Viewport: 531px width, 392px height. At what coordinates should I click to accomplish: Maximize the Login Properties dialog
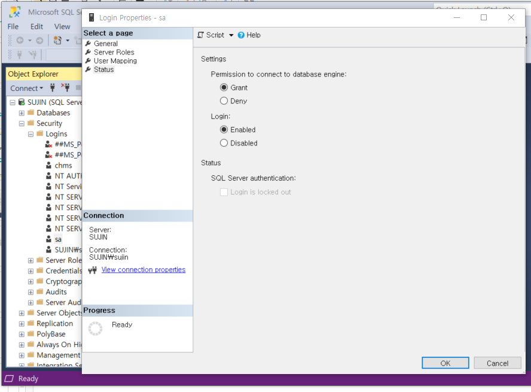pyautogui.click(x=484, y=17)
